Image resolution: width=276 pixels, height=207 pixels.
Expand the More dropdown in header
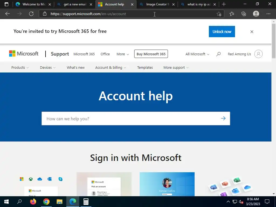coord(123,54)
